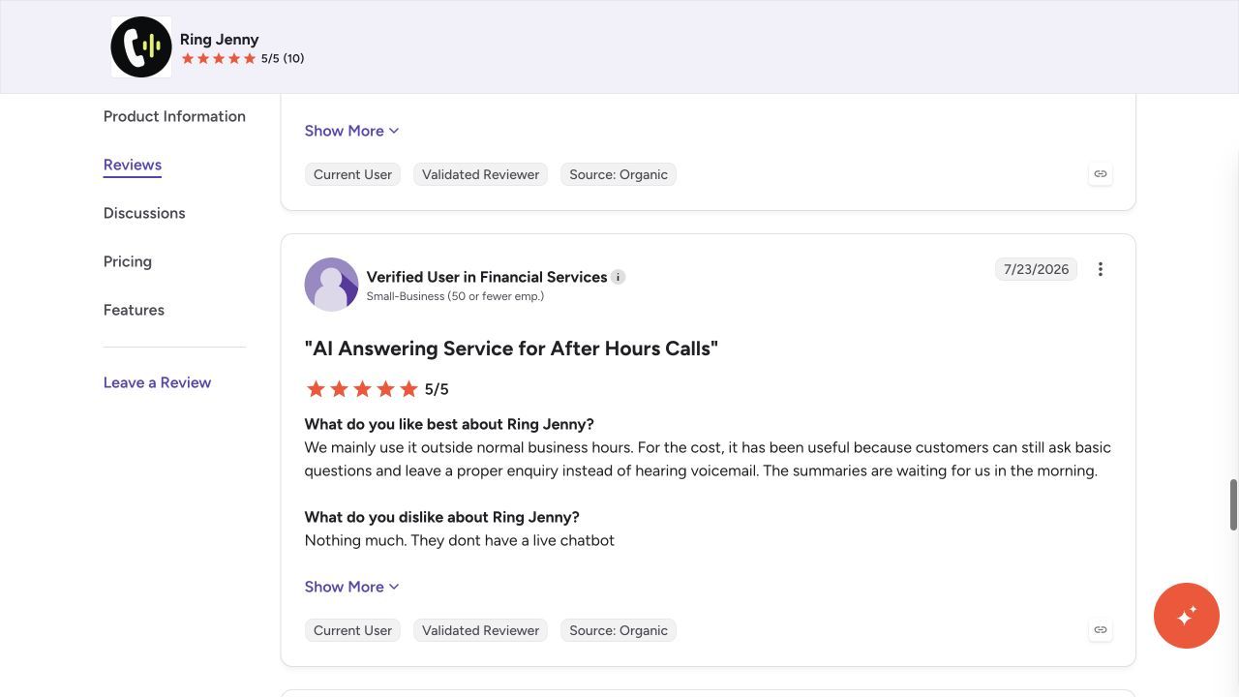Select the Reviews sidebar item
This screenshot has width=1239, height=697.
[x=133, y=165]
